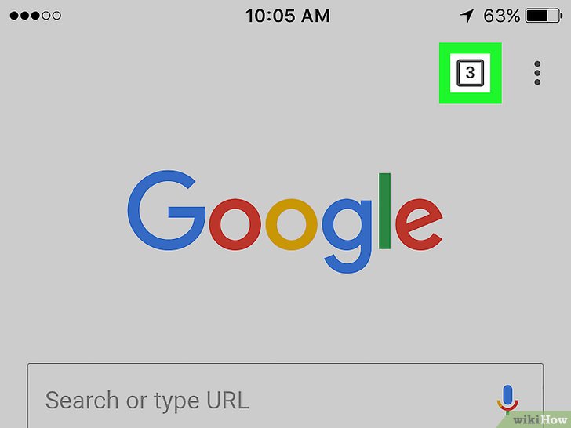Viewport: 571px width, 428px height.
Task: Tap the Search or type URL placeholder text
Action: 147,401
